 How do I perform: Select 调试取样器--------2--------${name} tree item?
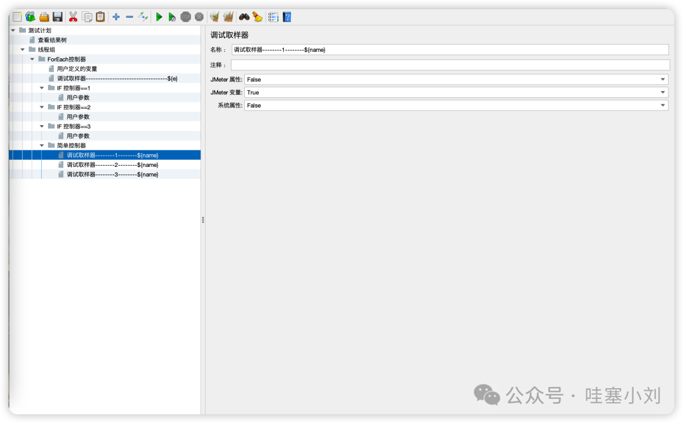pos(113,164)
